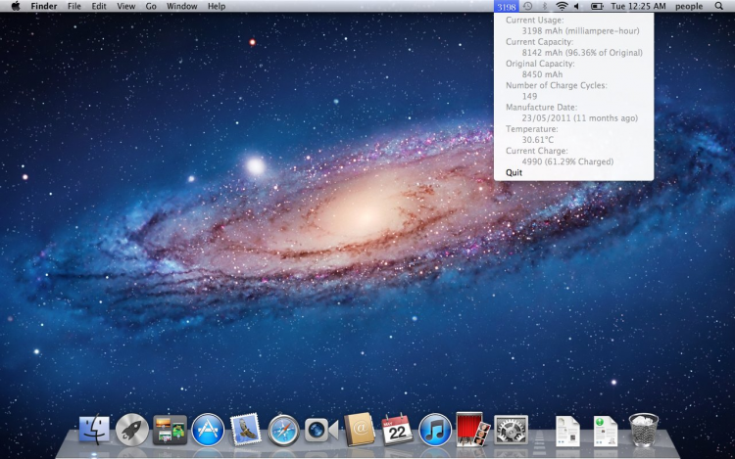Launch iTunes from the dock

435,430
